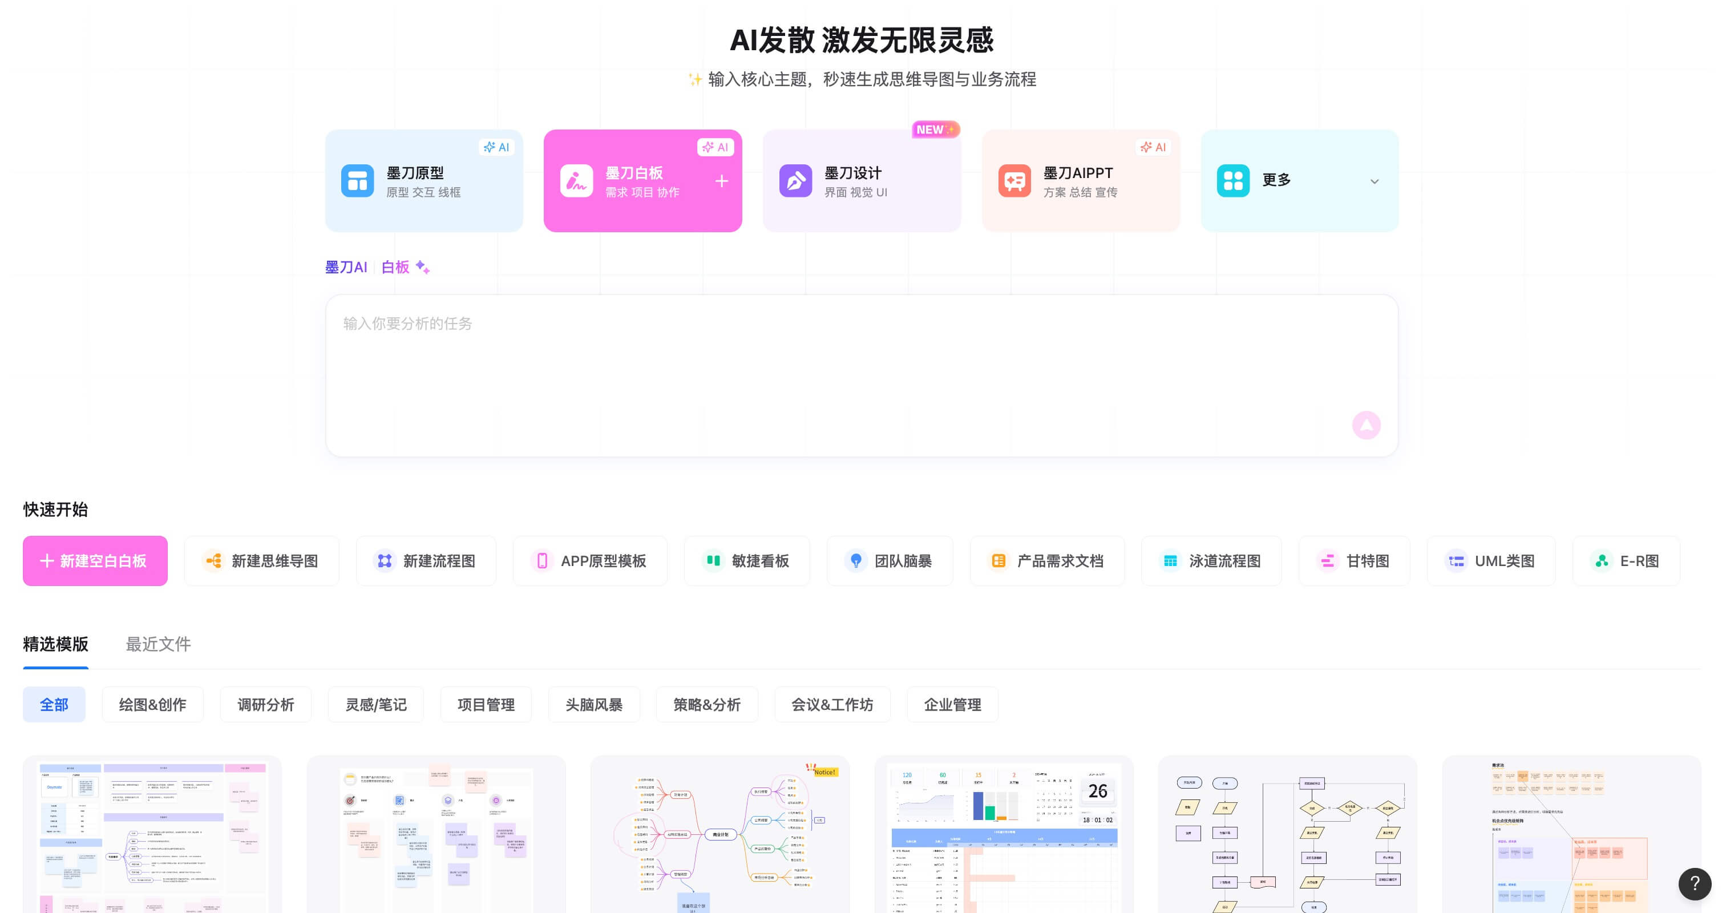Click the 产品需求文档 orange document icon
The image size is (1722, 913).
pos(999,561)
